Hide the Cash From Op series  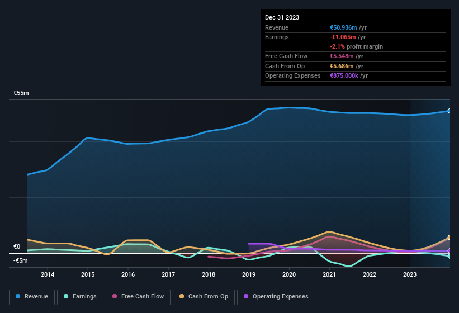(x=204, y=297)
